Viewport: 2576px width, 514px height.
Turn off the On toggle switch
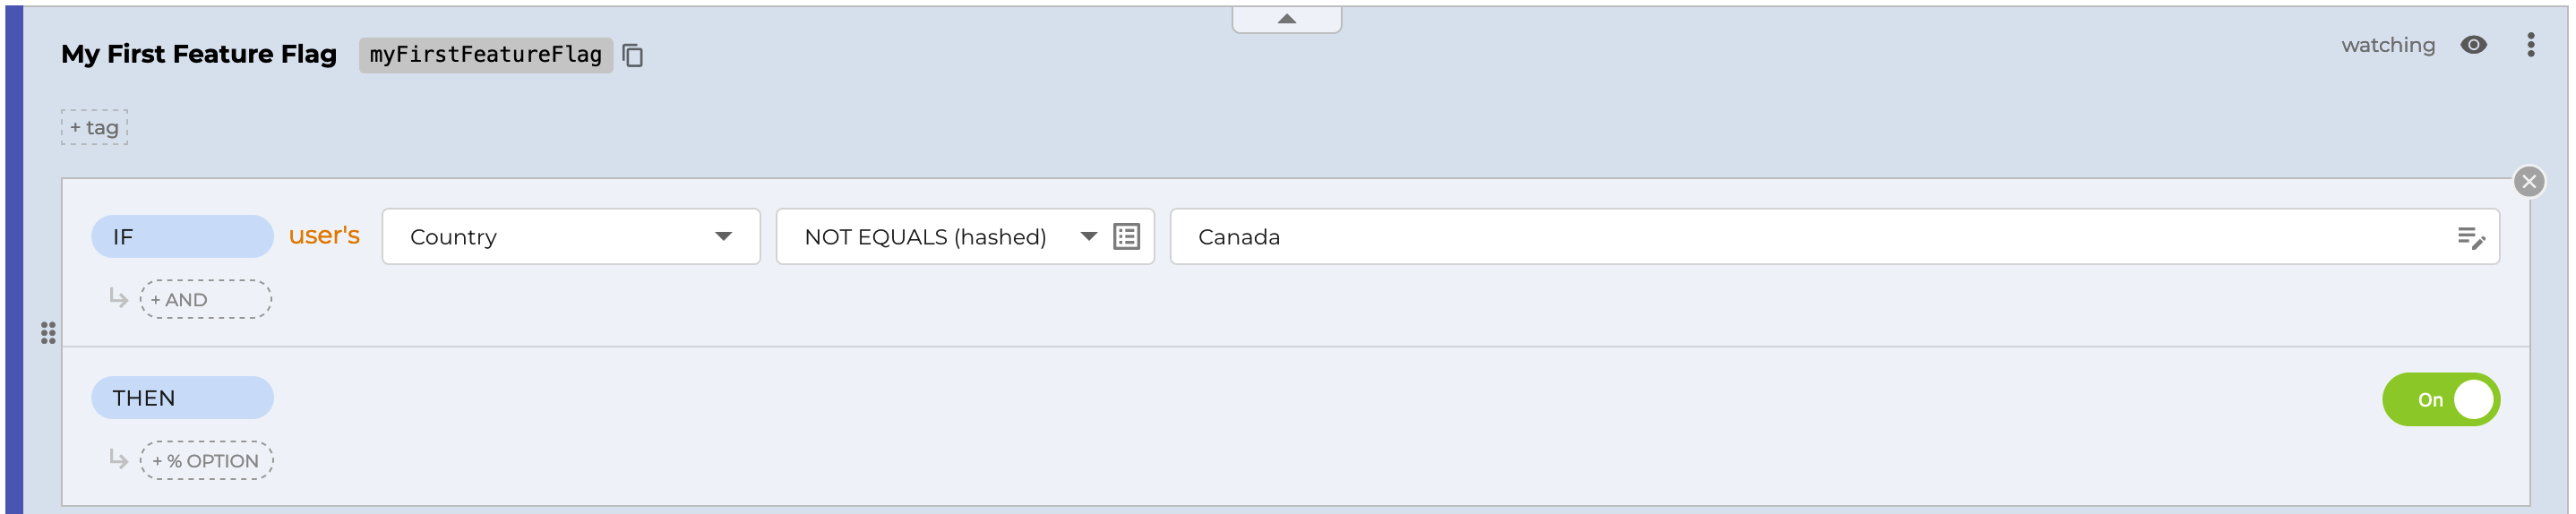(2440, 400)
